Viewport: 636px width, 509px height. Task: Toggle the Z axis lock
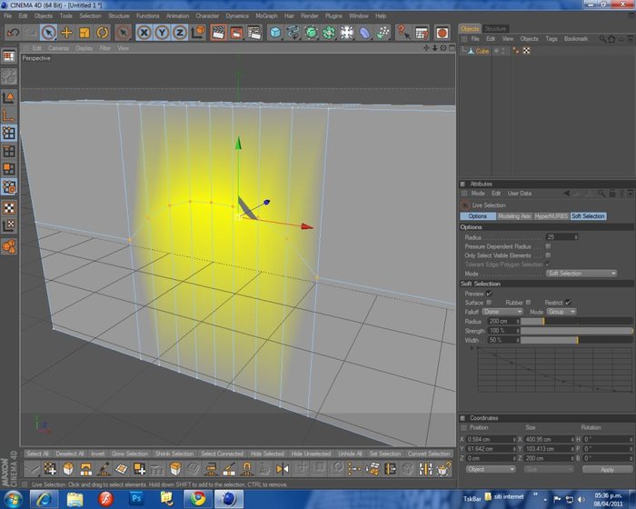tap(180, 33)
